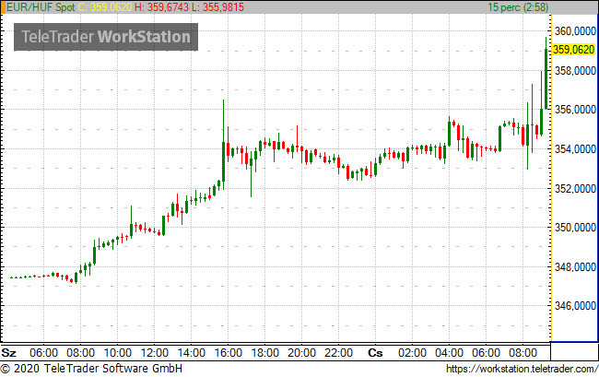This screenshot has height=377, width=599.
Task: Click the 14:00 time axis label
Action: [191, 352]
